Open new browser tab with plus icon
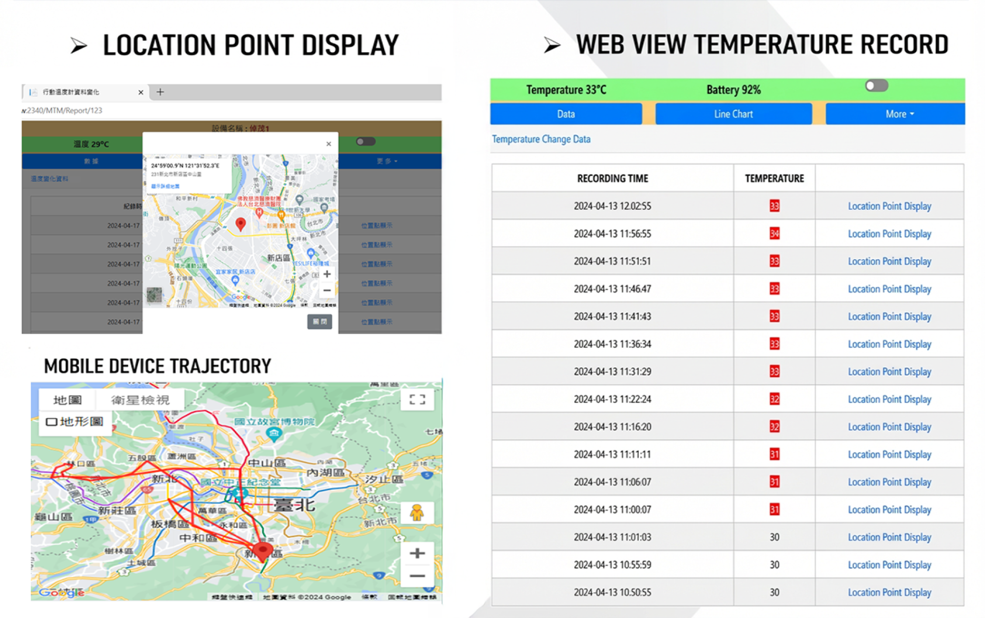This screenshot has height=618, width=985. (x=160, y=92)
